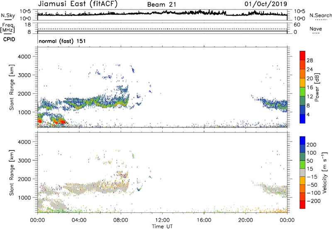Click the red top of power colorbar

click(x=303, y=55)
